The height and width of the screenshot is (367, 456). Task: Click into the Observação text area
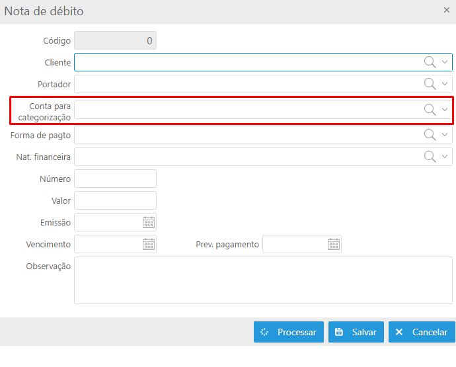click(263, 280)
